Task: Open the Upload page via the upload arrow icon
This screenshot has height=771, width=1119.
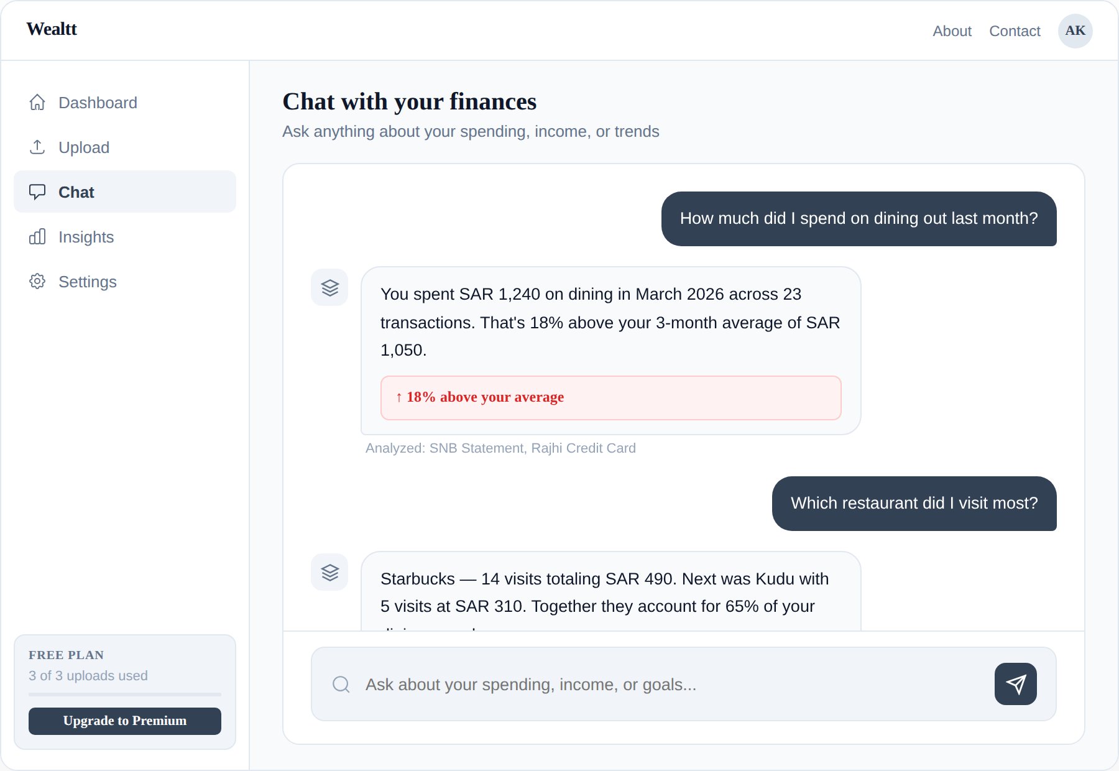Action: point(38,147)
